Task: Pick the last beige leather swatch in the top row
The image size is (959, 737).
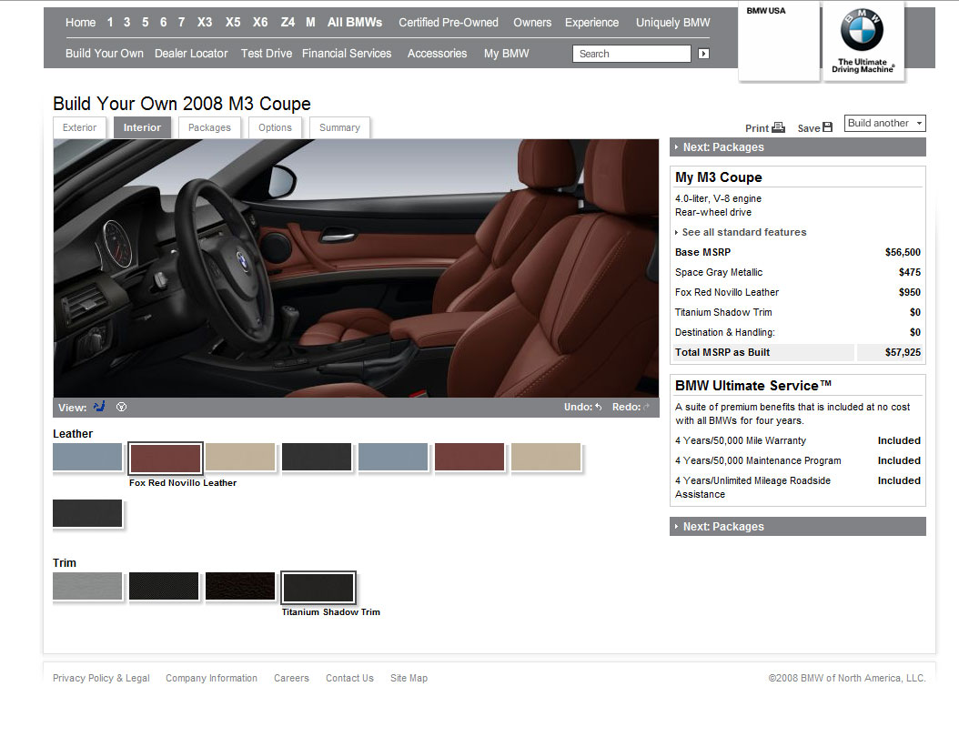Action: pos(546,457)
